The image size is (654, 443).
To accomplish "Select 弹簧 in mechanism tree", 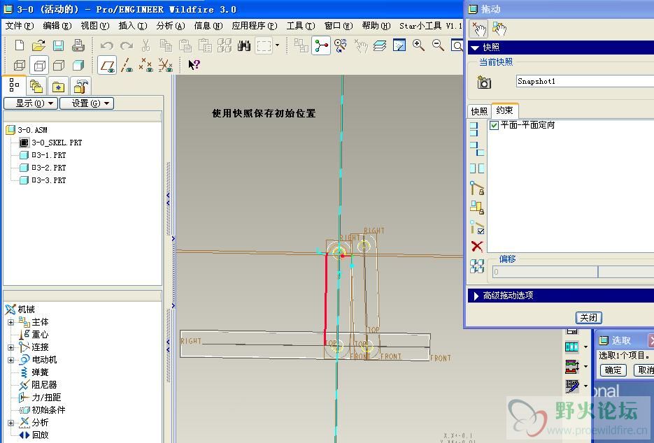I will tap(40, 372).
